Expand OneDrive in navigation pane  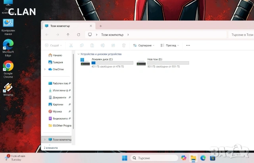pos(45,69)
